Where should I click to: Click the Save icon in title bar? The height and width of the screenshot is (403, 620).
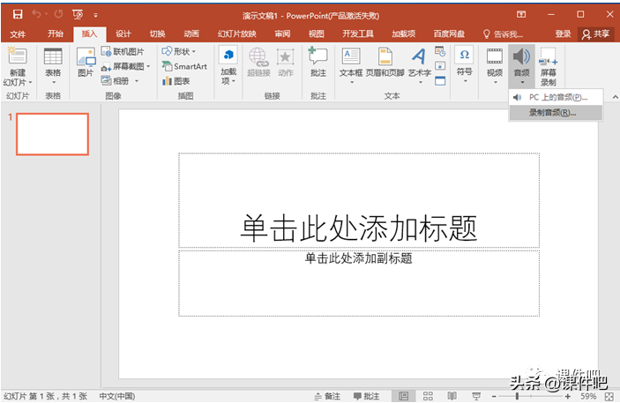pyautogui.click(x=18, y=15)
